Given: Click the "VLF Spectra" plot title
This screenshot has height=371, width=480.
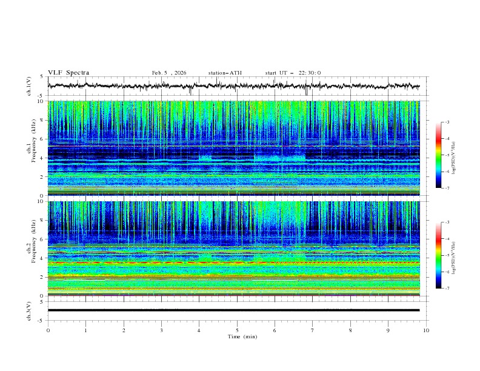Looking at the screenshot, I should pos(68,73).
